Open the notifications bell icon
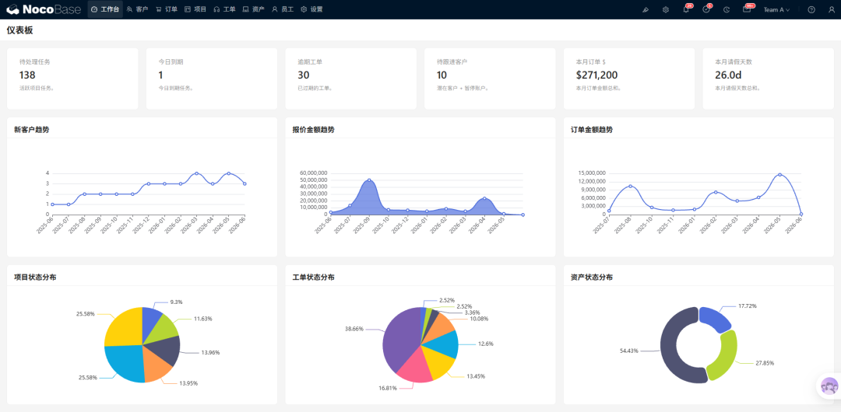 (686, 9)
